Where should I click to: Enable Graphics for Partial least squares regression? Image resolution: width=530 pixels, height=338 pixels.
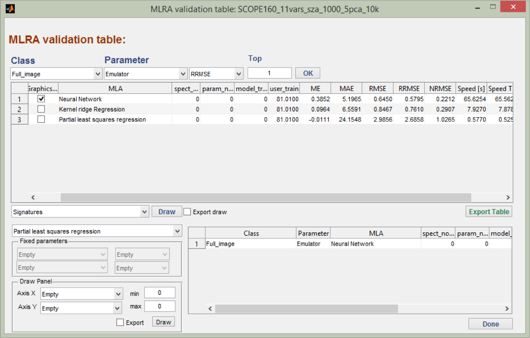[x=41, y=120]
